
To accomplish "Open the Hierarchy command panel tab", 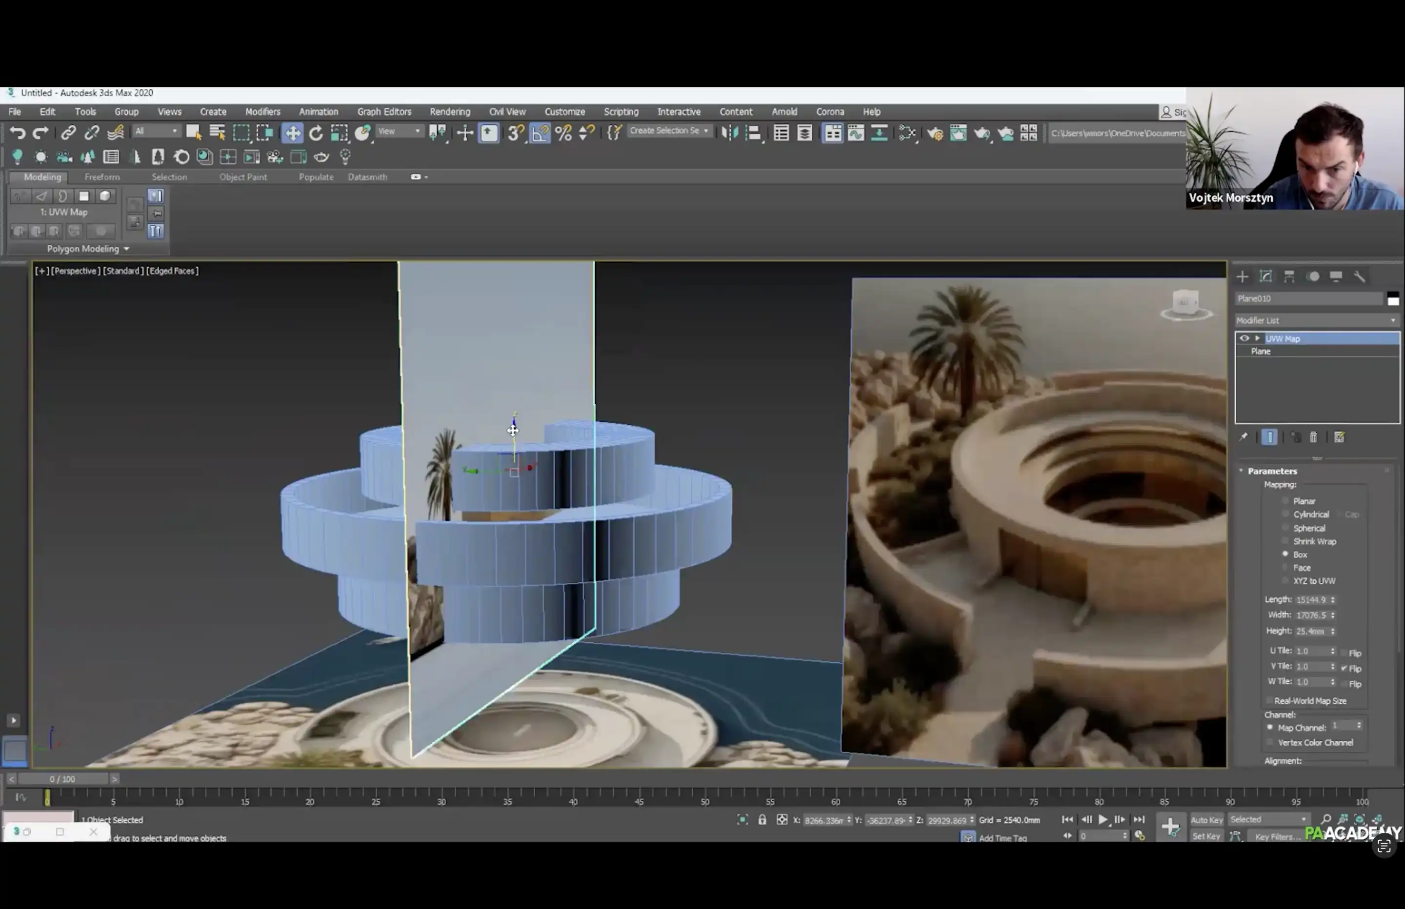I will pos(1289,276).
